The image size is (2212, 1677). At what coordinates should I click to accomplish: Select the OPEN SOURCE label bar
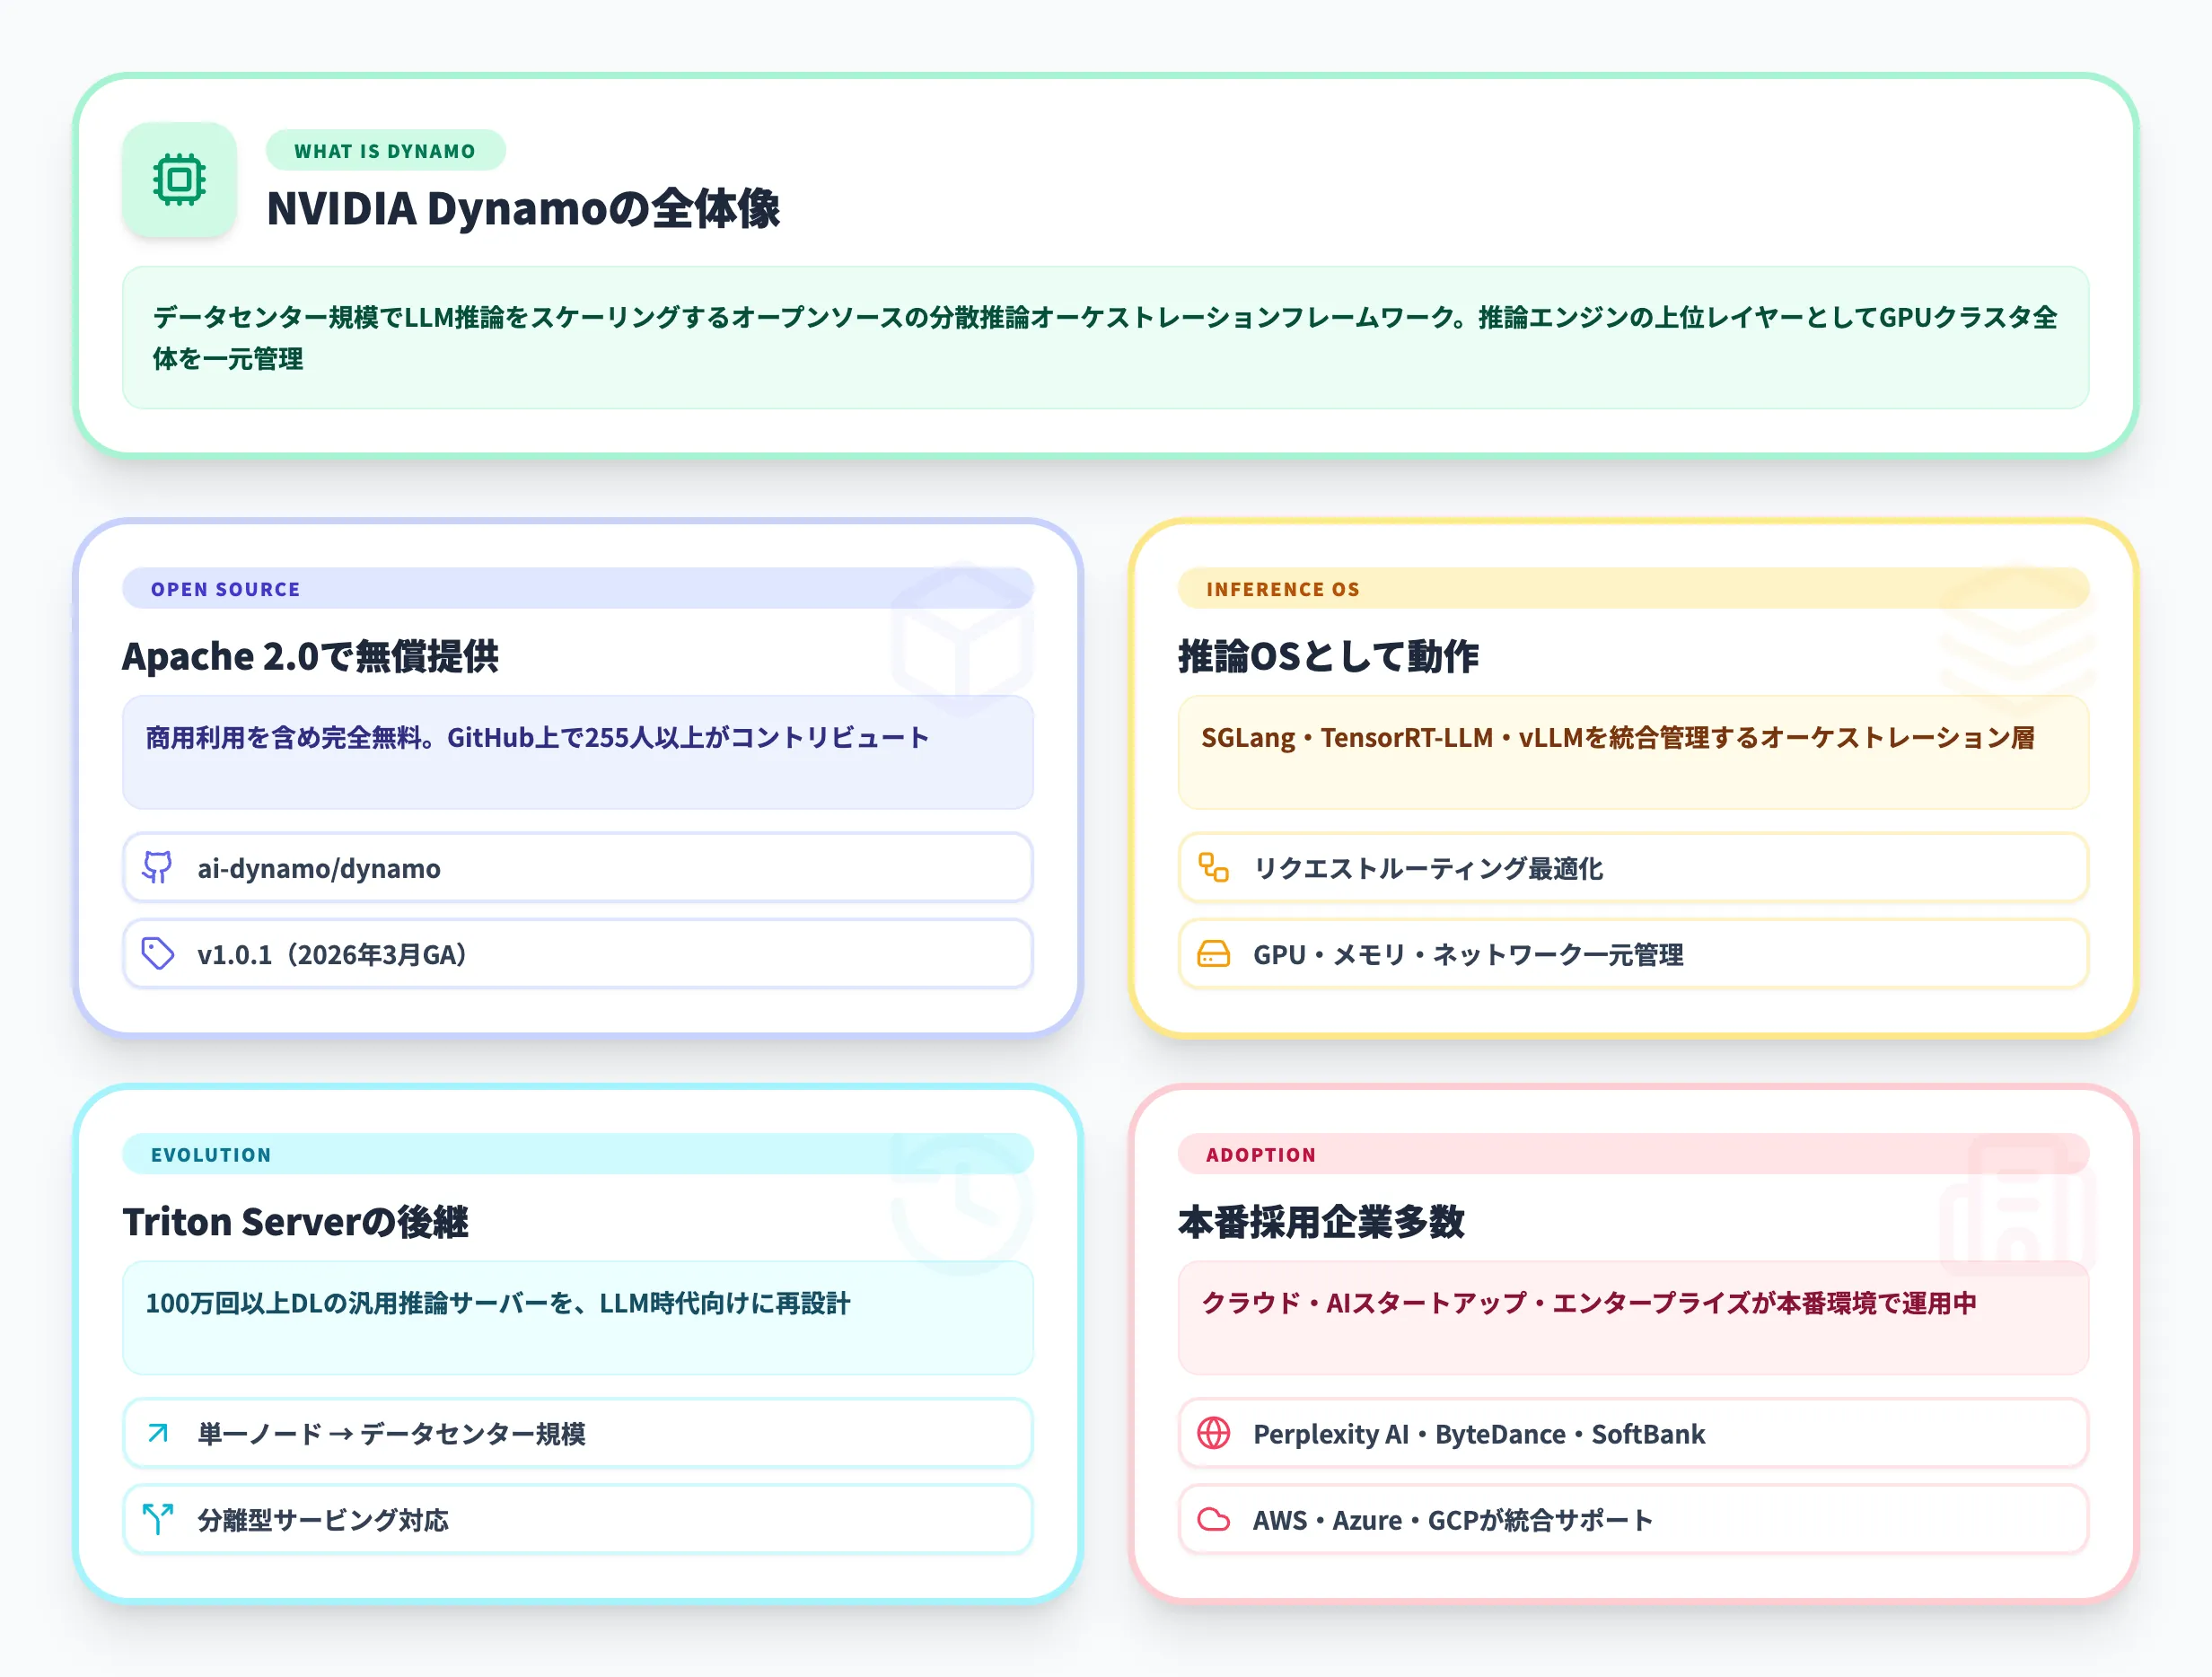pos(577,588)
